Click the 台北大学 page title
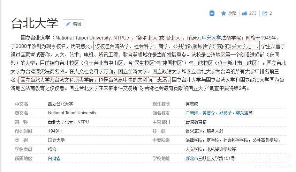Image resolution: width=296 pixels, height=172 pixels. click(35, 23)
